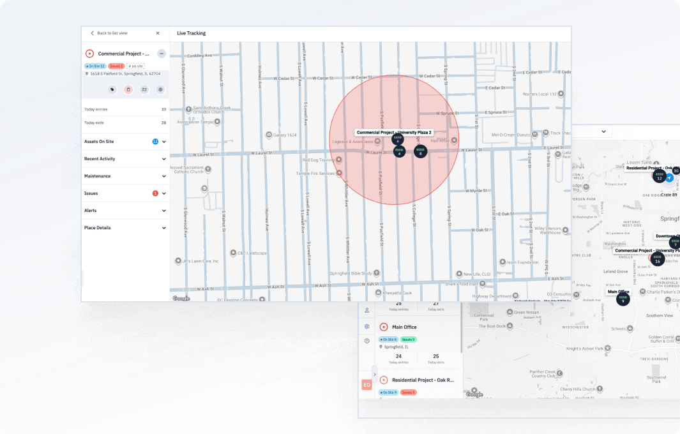680x434 pixels.
Task: Click the Today exits row
Action: coord(125,123)
